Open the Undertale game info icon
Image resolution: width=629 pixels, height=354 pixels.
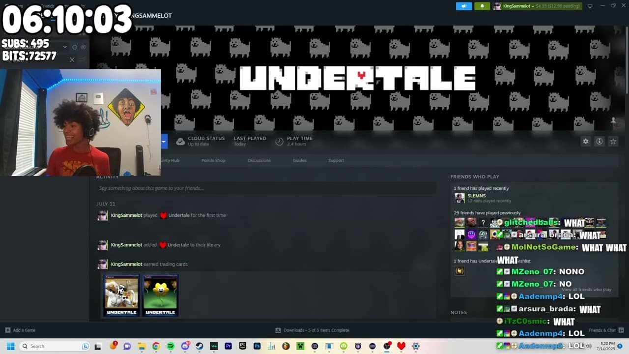600,141
